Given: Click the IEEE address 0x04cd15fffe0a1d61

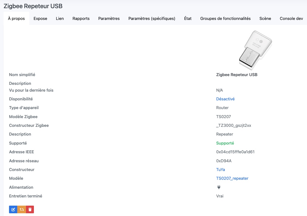Looking at the screenshot, I should 235,152.
